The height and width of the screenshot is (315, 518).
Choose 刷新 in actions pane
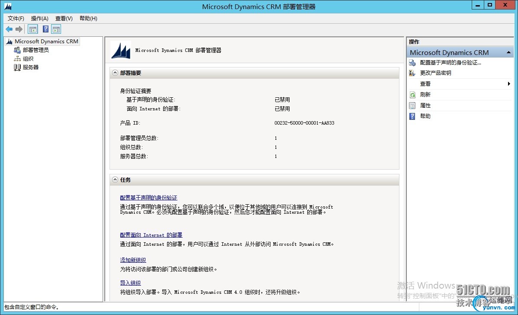coord(425,95)
